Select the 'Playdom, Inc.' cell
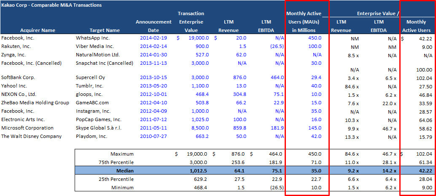 click(x=91, y=136)
